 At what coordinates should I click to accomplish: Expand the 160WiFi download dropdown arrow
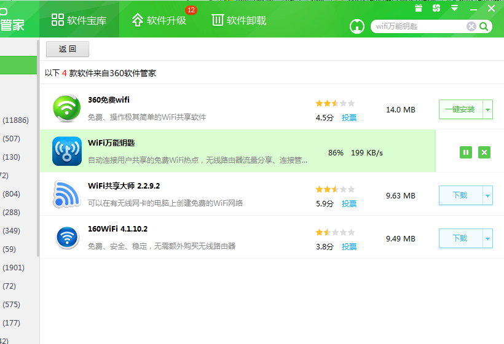487,238
